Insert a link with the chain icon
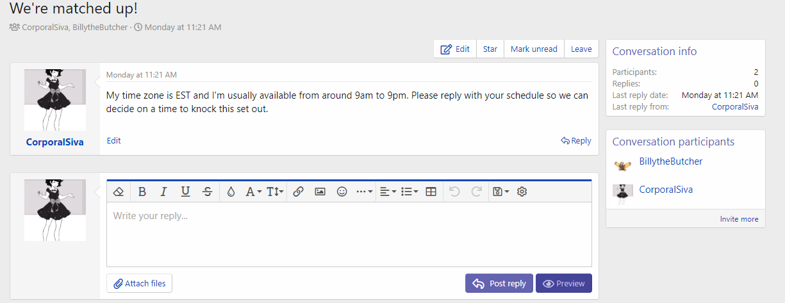Image resolution: width=785 pixels, height=303 pixels. pyautogui.click(x=298, y=192)
